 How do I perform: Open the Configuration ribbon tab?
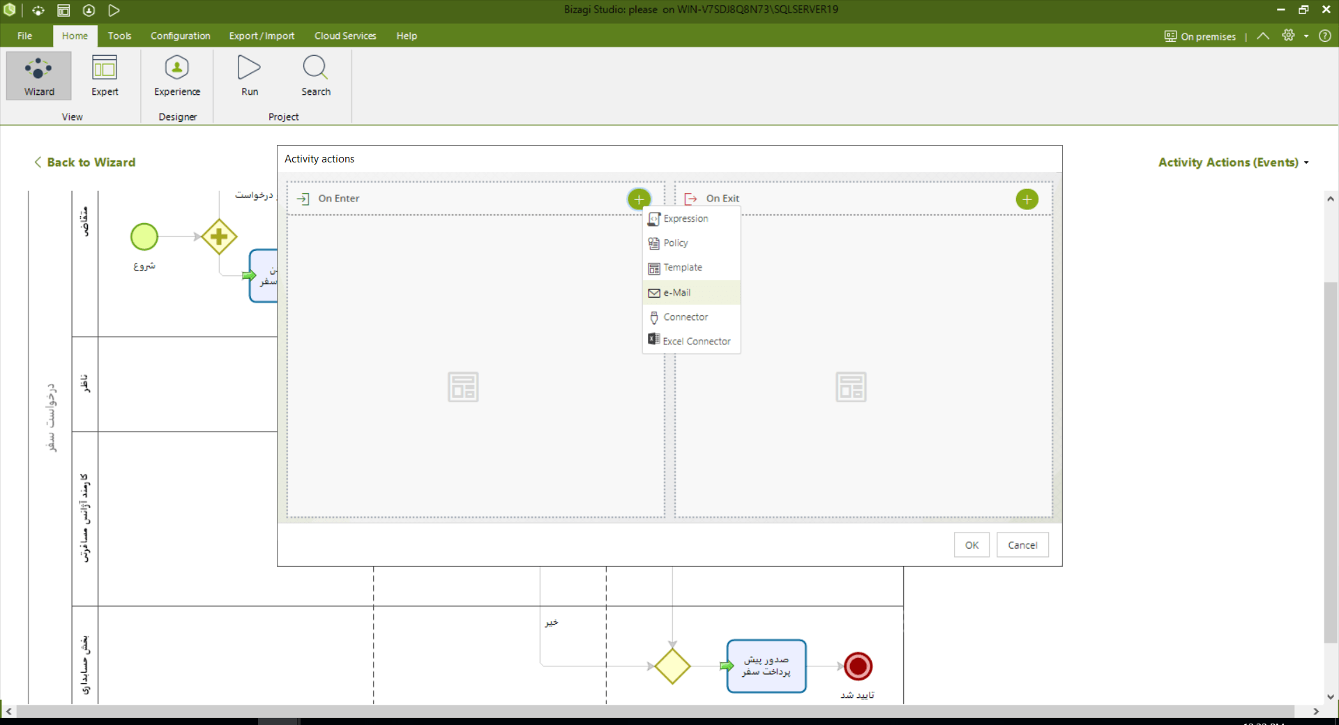180,36
